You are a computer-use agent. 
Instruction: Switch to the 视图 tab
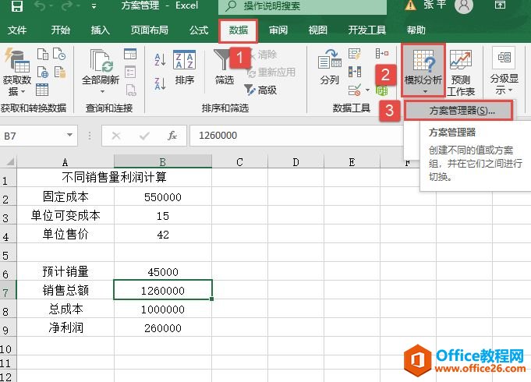[x=317, y=30]
